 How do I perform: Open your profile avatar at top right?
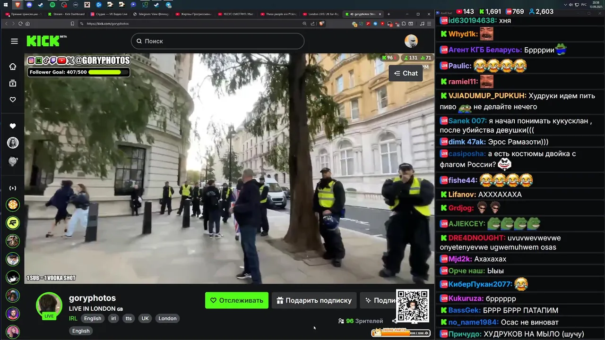click(x=411, y=41)
